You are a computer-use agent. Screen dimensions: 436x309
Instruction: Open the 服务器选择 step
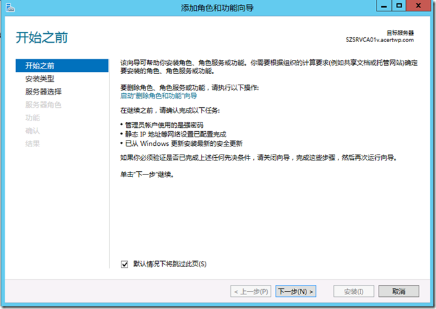[x=43, y=92]
